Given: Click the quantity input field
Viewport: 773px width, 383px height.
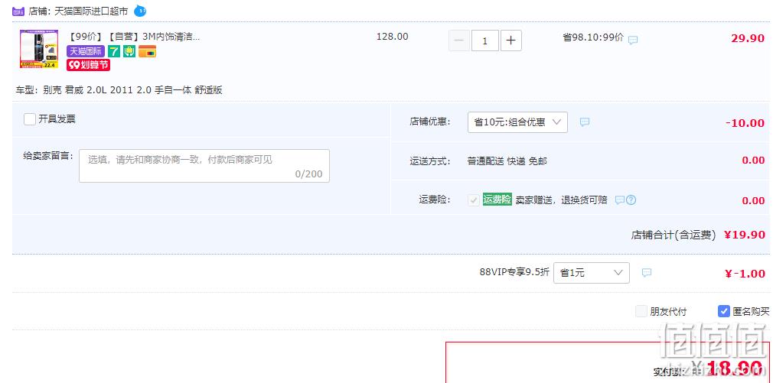Looking at the screenshot, I should pyautogui.click(x=485, y=41).
